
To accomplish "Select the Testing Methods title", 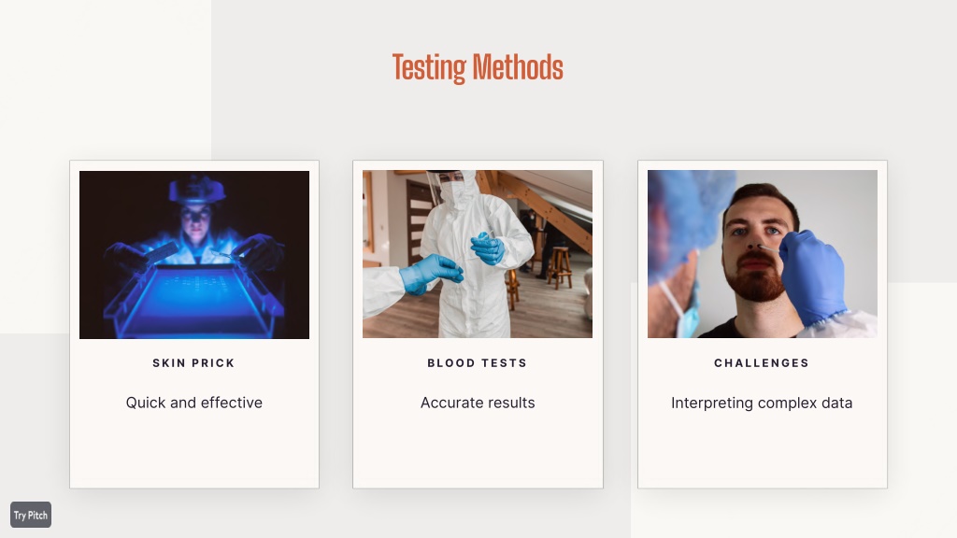I will click(478, 67).
